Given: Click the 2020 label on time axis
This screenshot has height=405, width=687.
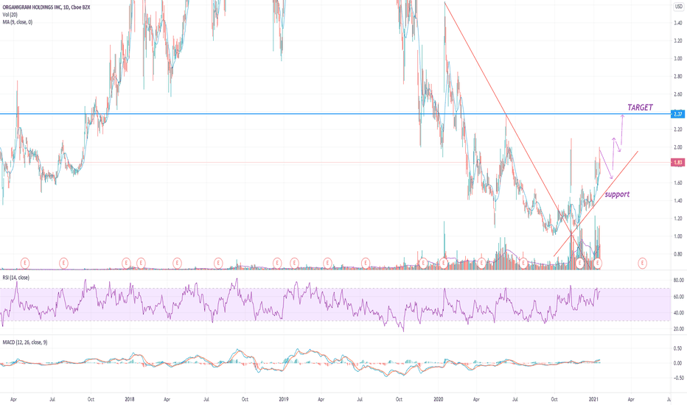Looking at the screenshot, I should tap(438, 399).
